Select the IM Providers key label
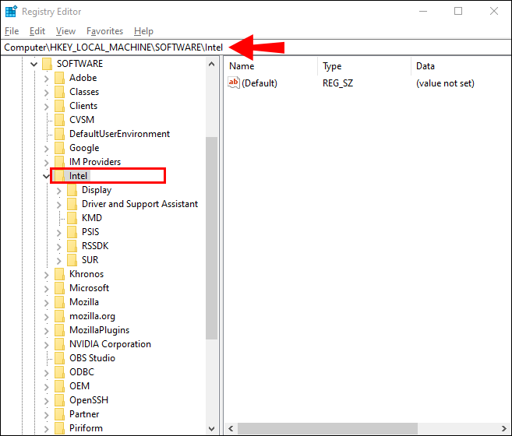The image size is (512, 436). click(95, 162)
